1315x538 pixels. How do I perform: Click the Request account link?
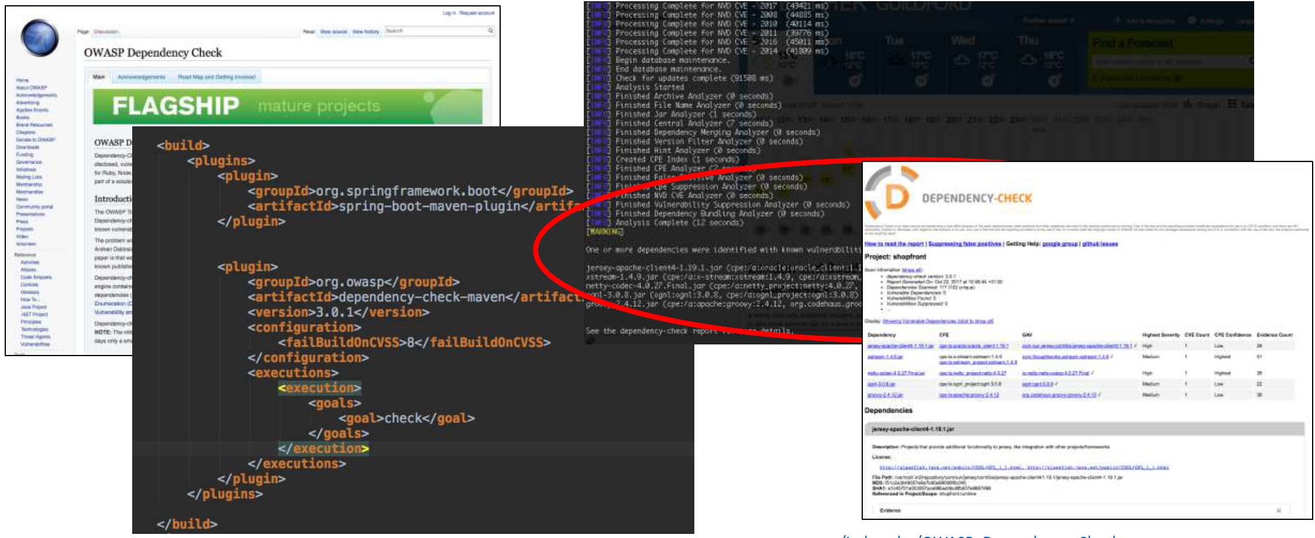pos(477,13)
